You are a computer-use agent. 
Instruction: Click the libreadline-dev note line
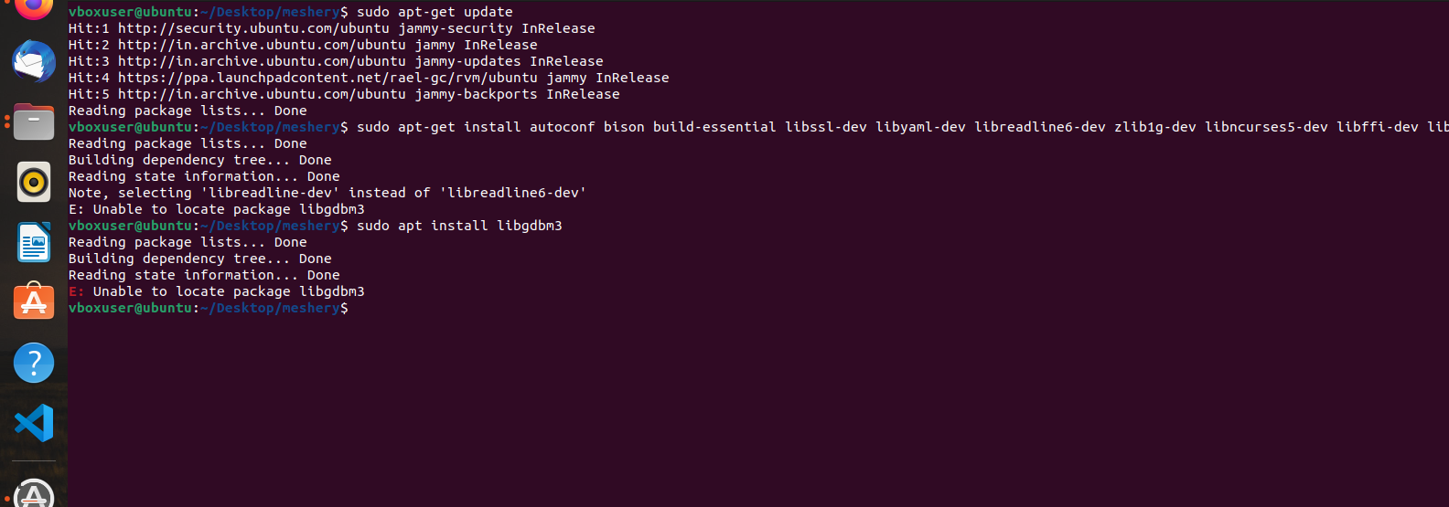coord(327,193)
